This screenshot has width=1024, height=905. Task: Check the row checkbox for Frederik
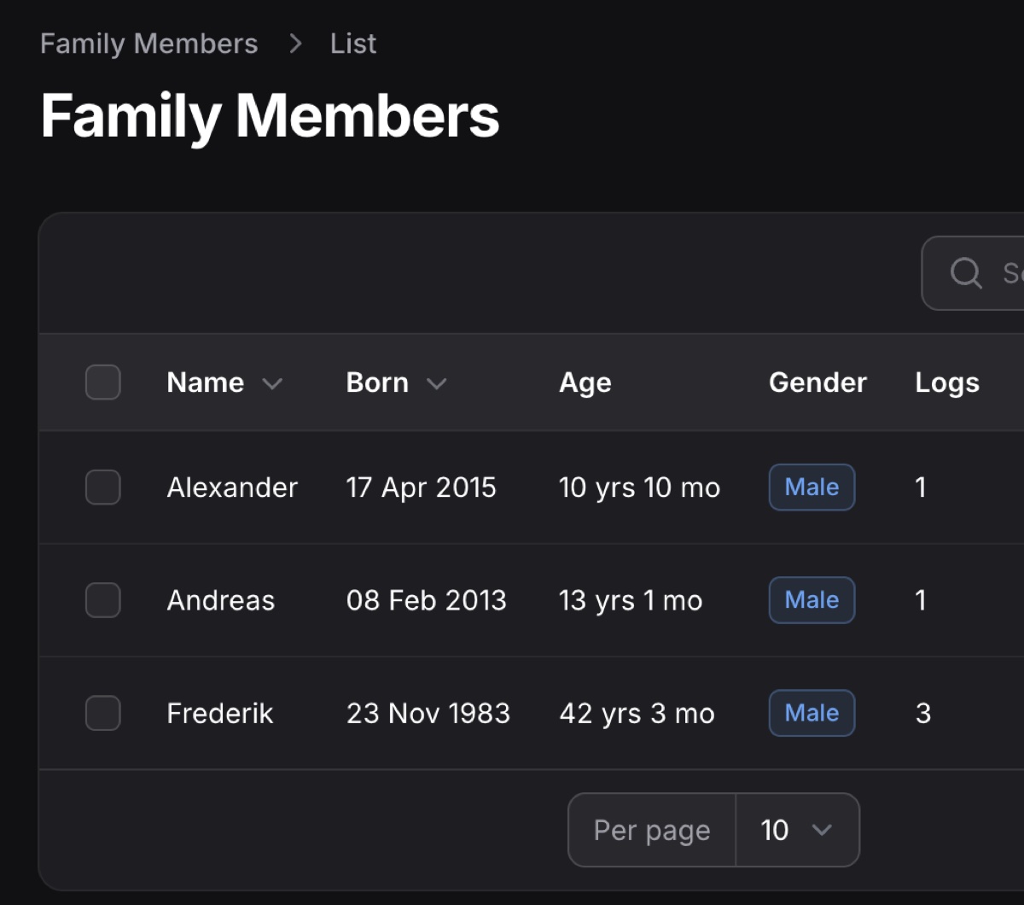(102, 713)
